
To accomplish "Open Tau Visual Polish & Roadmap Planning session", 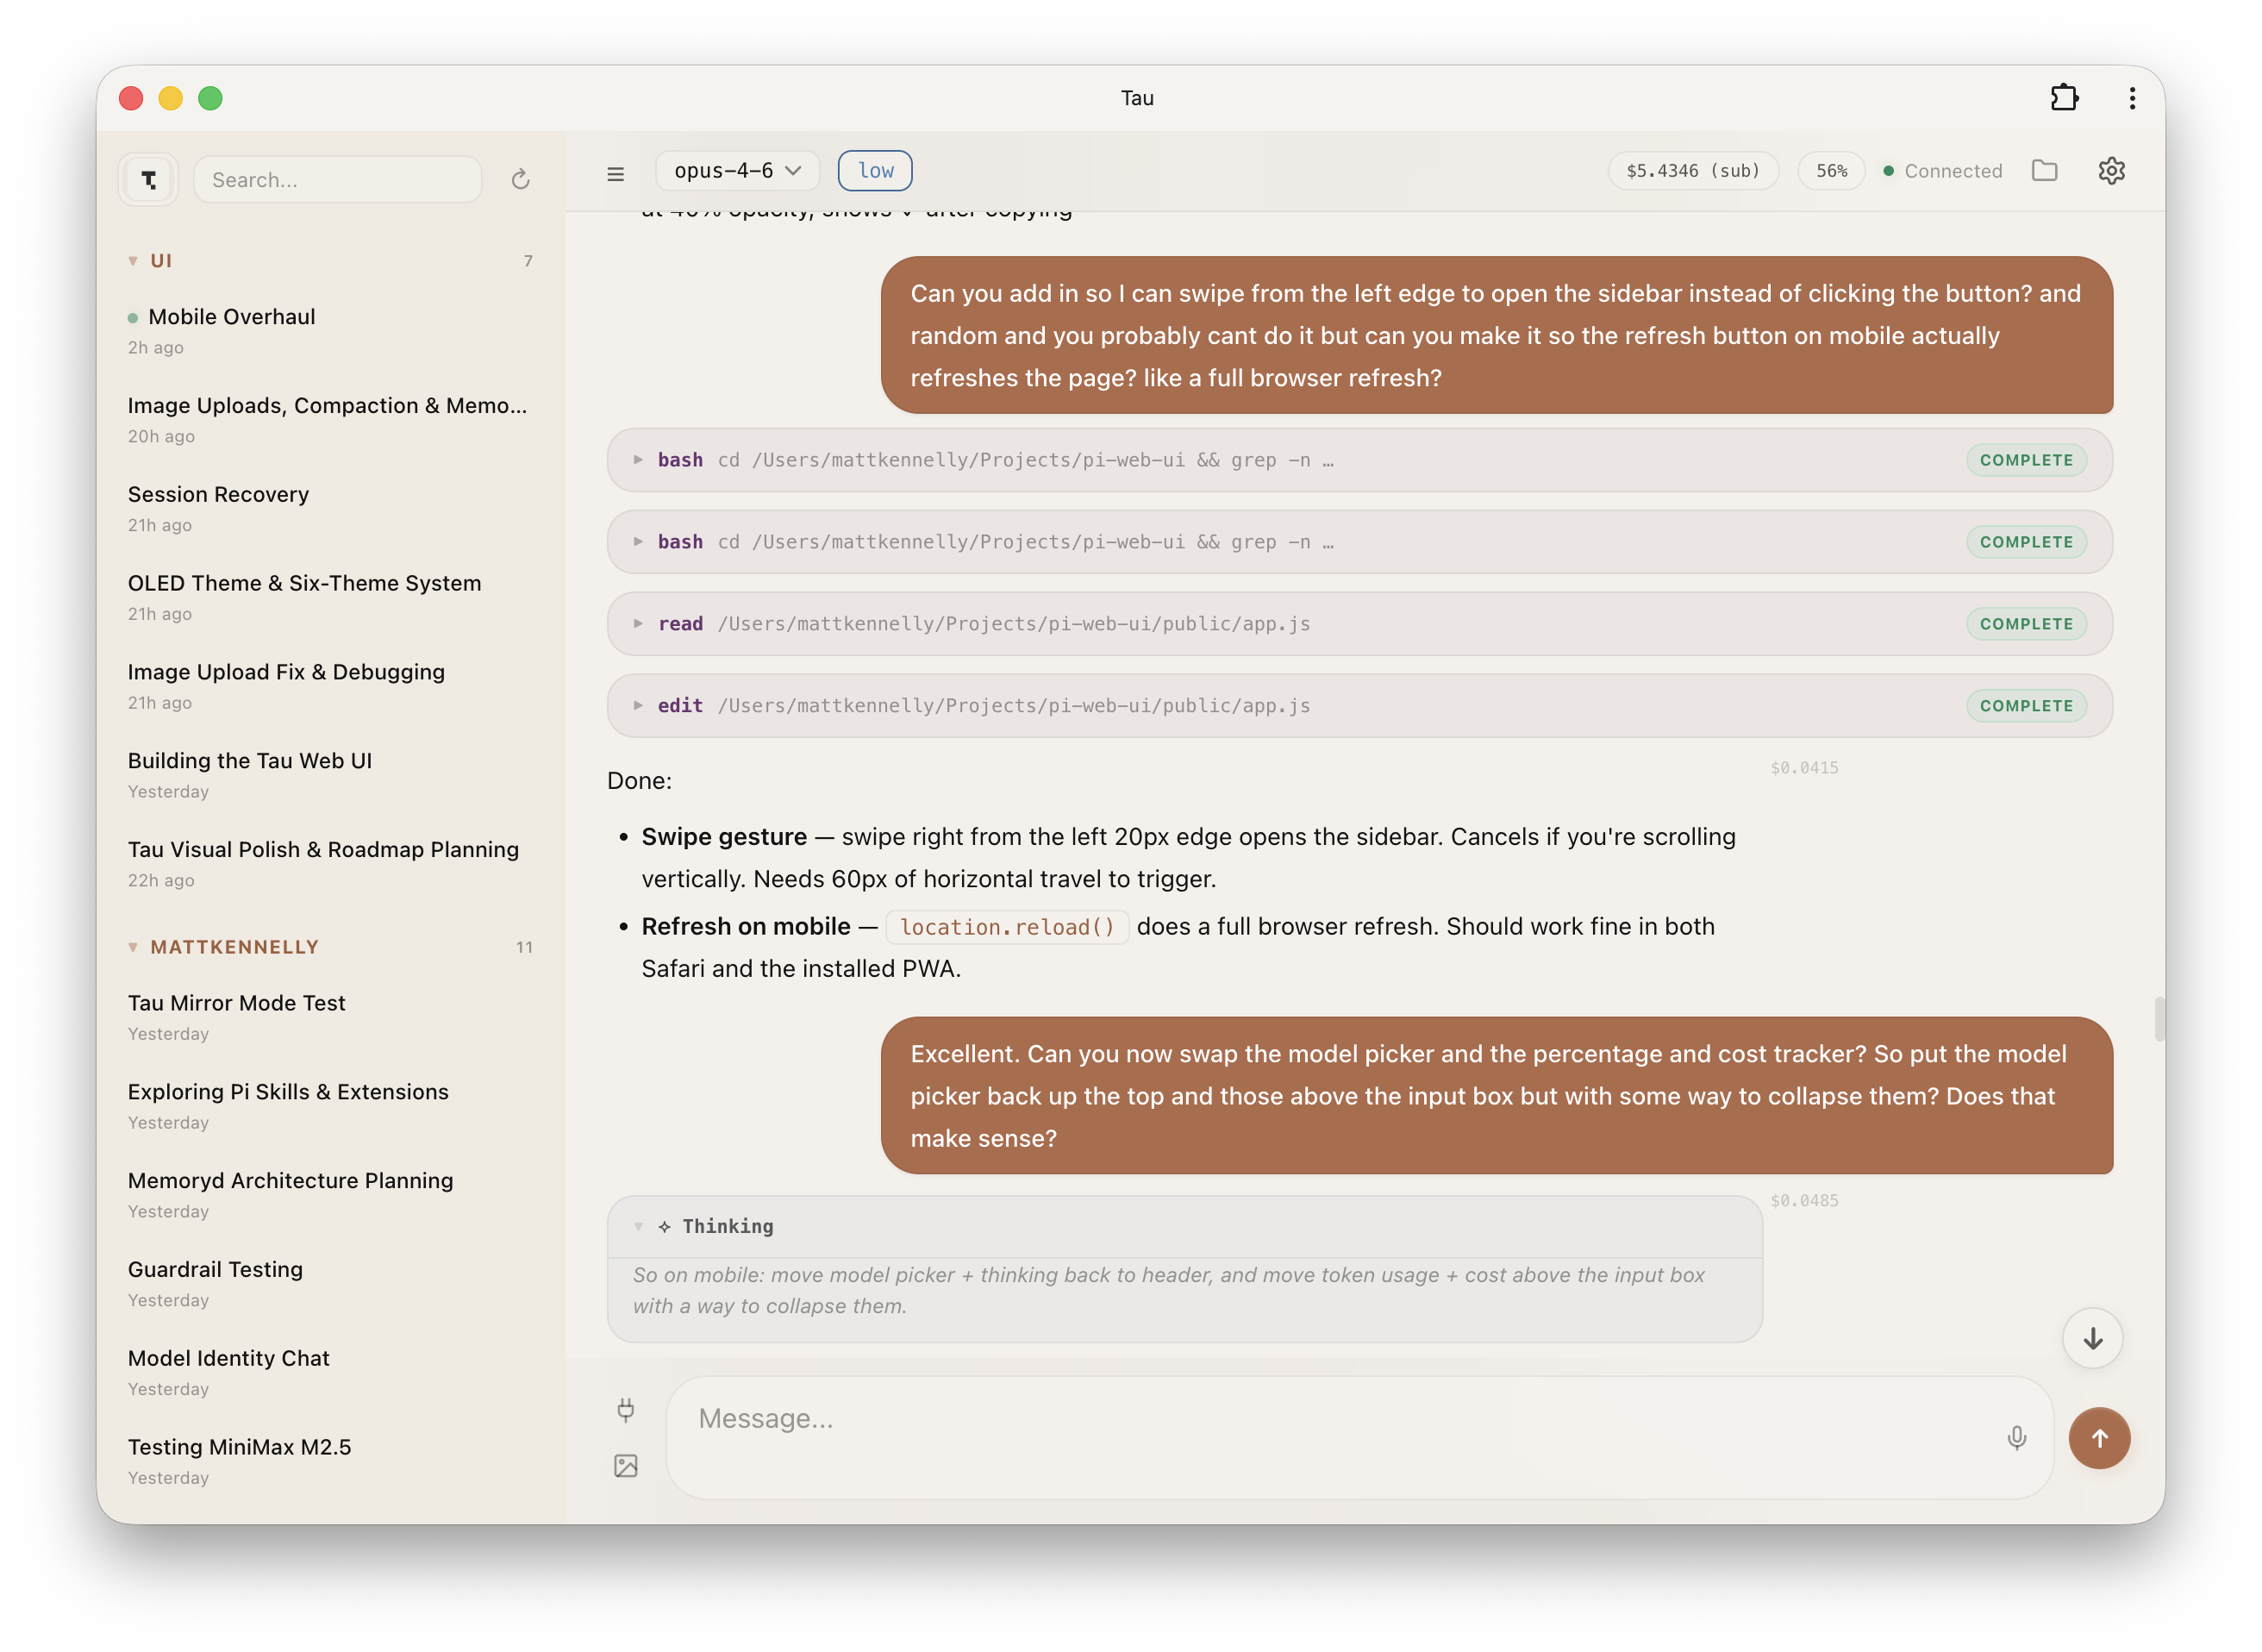I will [x=330, y=864].
